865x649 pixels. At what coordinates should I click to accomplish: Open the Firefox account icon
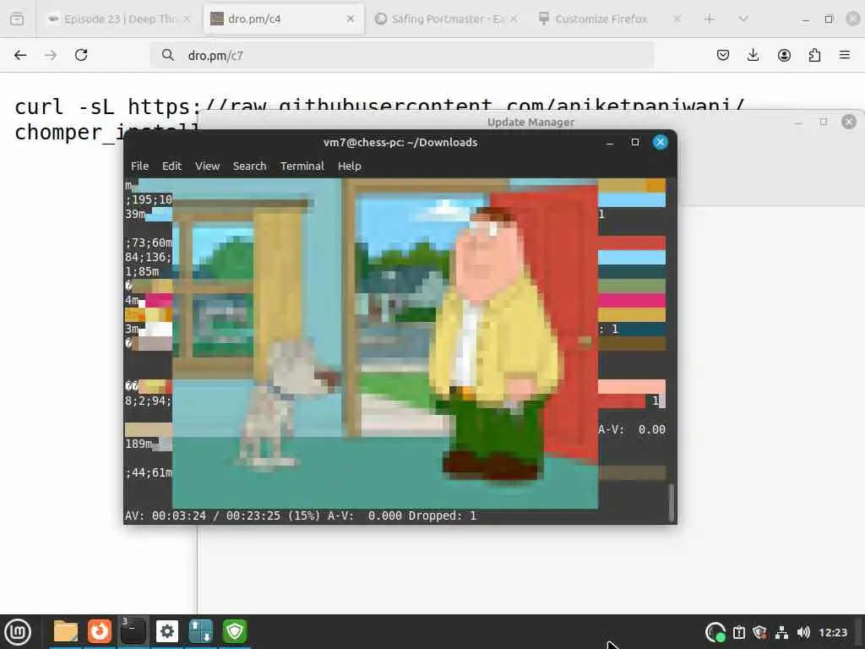tap(784, 55)
